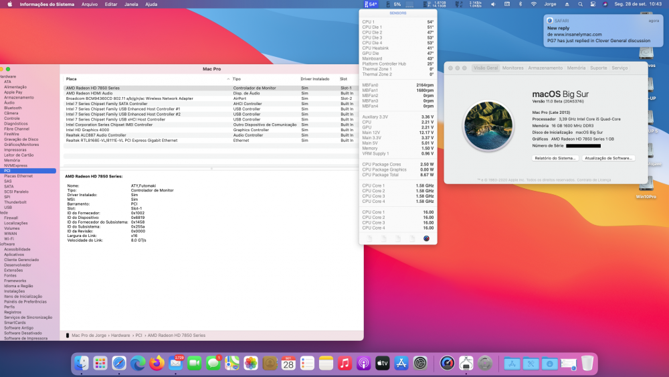
Task: Open the Janela menu
Action: [131, 4]
